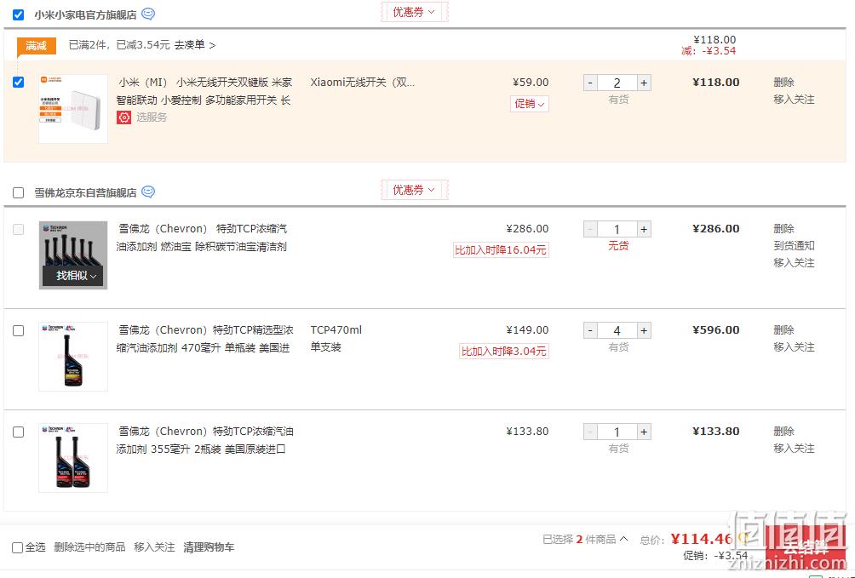Open the 小米小家电官方旗舰店 store page
This screenshot has height=578, width=855.
(x=86, y=14)
